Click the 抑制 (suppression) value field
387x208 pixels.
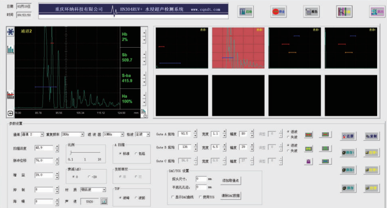coord(44,190)
